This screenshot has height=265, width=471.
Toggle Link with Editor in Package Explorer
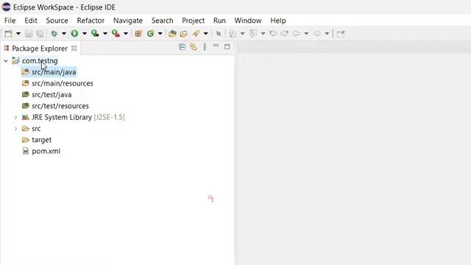pos(194,47)
